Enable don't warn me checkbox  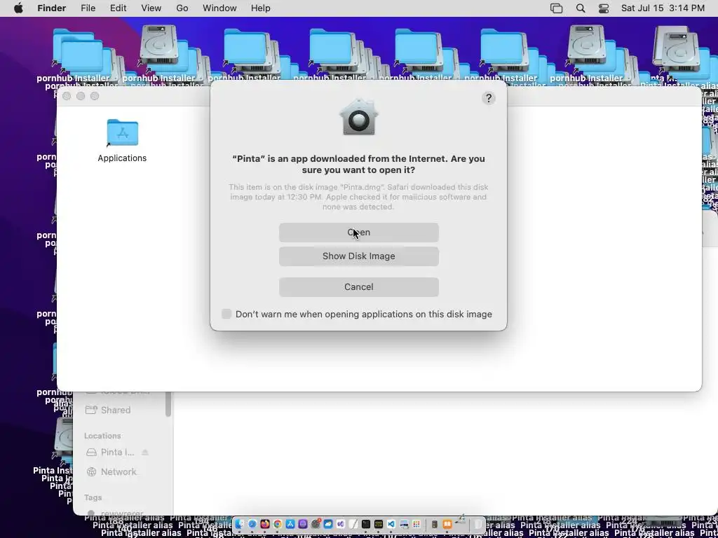pos(226,314)
